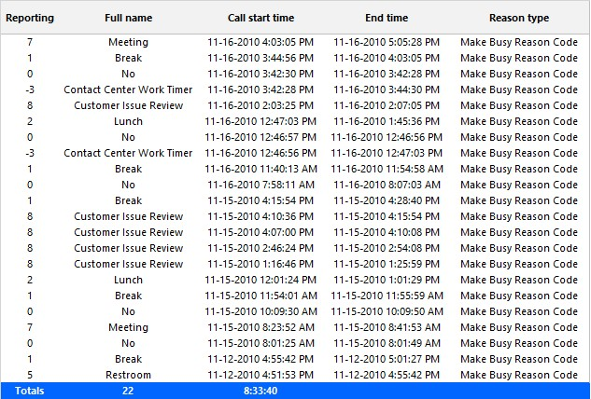Sort by the Call start time header
The image size is (591, 399).
click(x=260, y=18)
